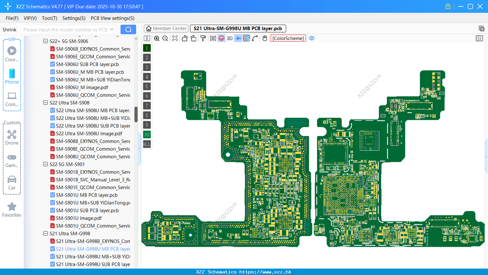Open the Courses sidebar icon
488x275 pixels.
12,54
